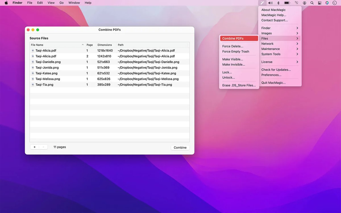The height and width of the screenshot is (213, 341).
Task: Expand the Finder submenu in MacMagic
Action: click(x=280, y=28)
